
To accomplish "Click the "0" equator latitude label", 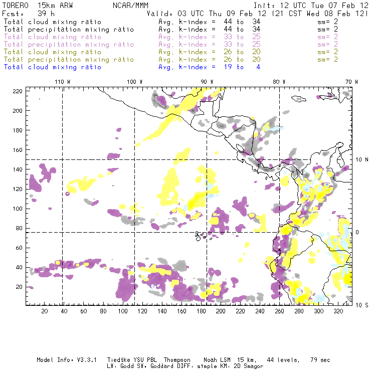I will pyautogui.click(x=357, y=232).
